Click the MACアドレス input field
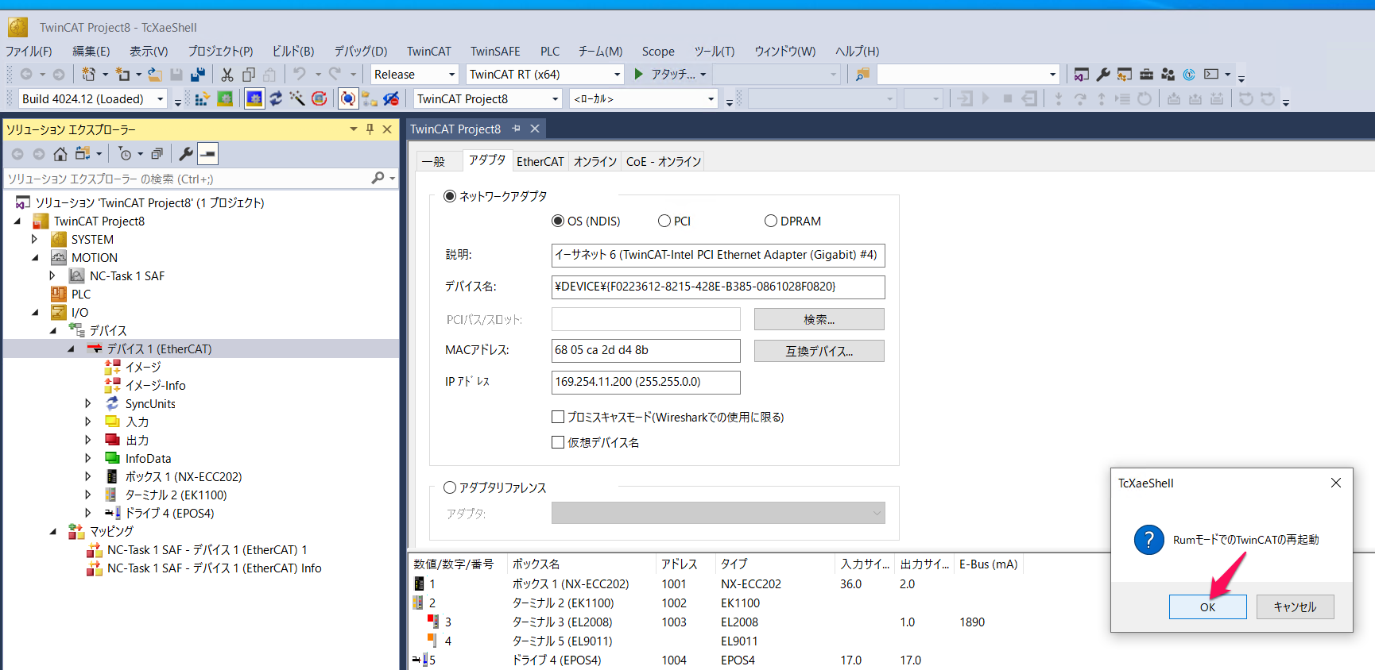This screenshot has width=1375, height=670. coord(645,350)
